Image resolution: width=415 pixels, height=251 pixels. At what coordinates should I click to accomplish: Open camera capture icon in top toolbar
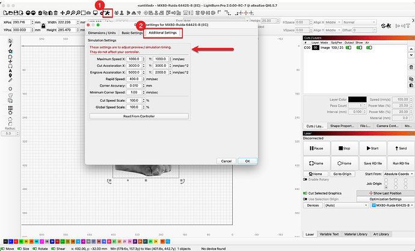(x=88, y=13)
